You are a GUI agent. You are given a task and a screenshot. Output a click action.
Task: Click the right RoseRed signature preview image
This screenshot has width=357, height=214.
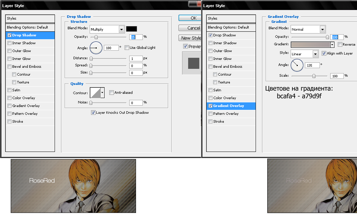312,186
